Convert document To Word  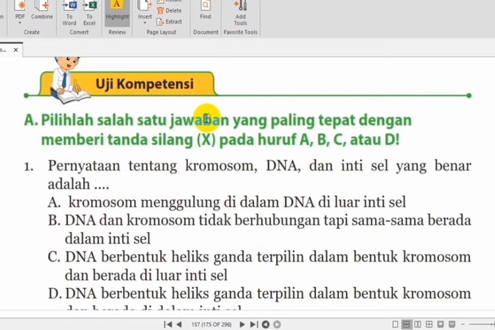[69, 13]
